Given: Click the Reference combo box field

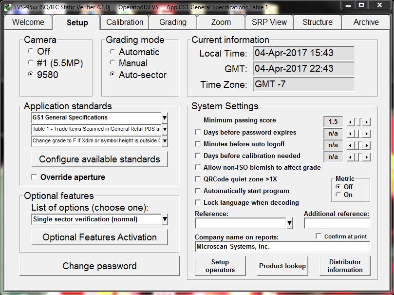Looking at the screenshot, I should coord(241,223).
